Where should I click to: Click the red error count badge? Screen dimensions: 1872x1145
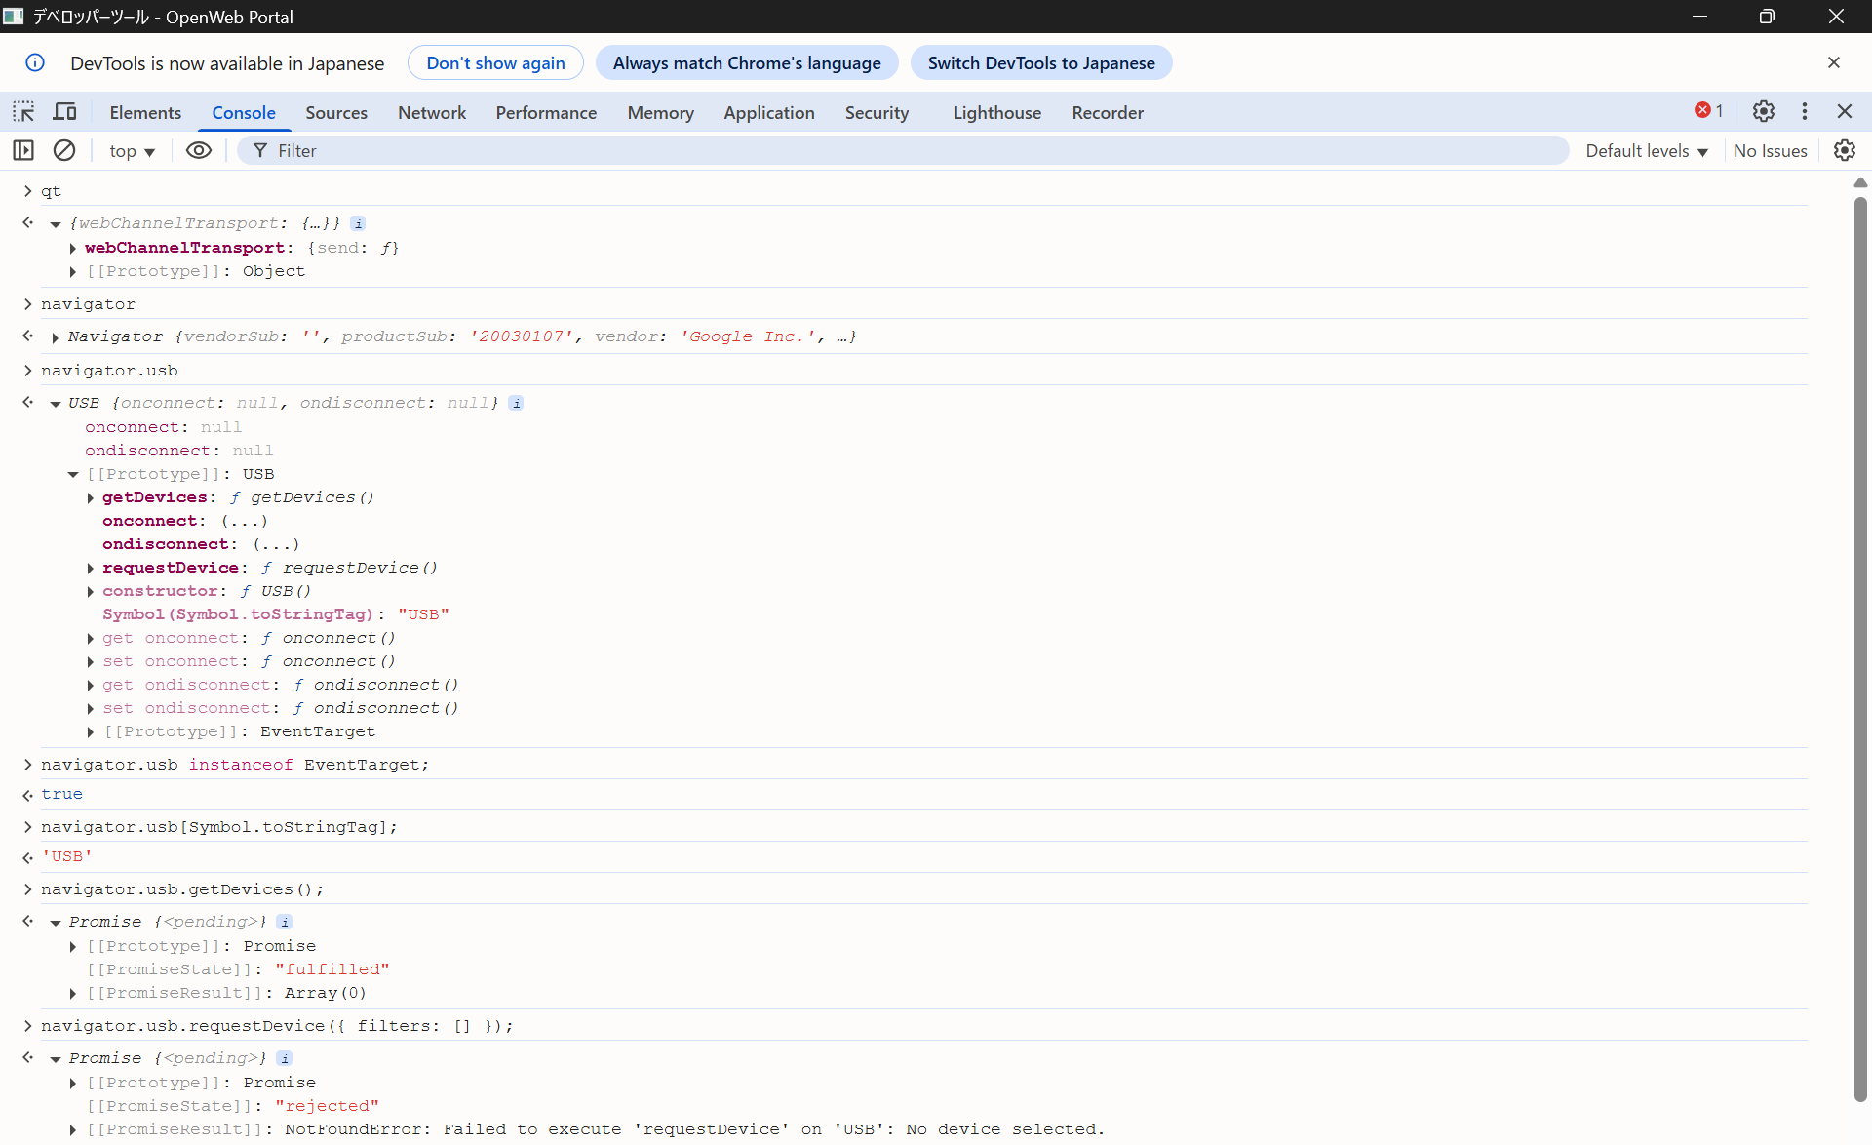pos(1709,111)
